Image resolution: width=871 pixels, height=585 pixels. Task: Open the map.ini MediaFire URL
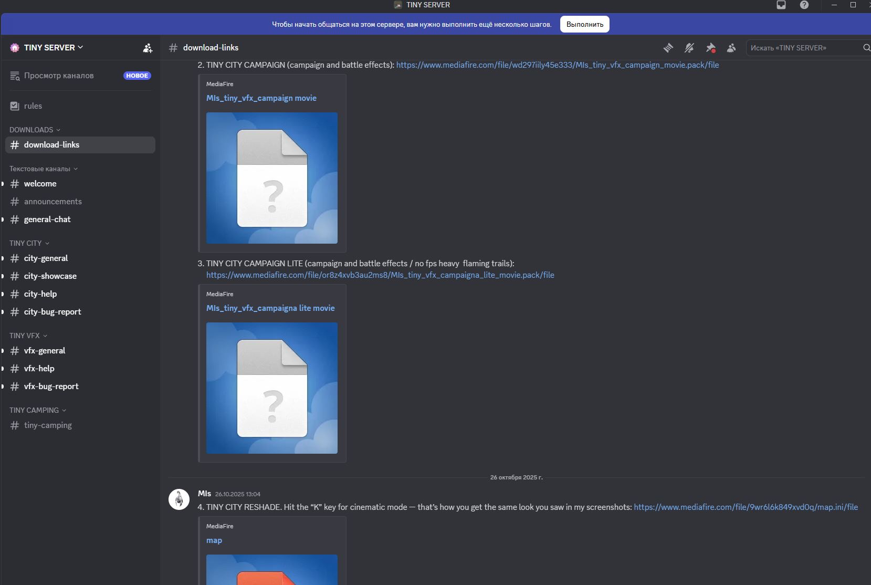(746, 507)
